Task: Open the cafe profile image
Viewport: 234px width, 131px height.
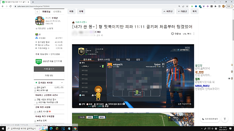Action: click(39, 21)
